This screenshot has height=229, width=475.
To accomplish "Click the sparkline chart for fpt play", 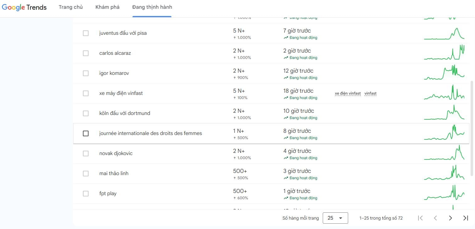I will click(444, 193).
